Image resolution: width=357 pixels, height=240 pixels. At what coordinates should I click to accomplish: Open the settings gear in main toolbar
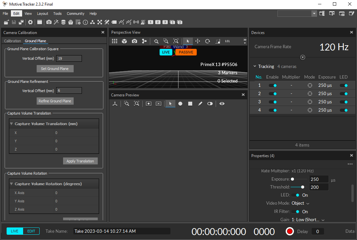tap(30, 22)
